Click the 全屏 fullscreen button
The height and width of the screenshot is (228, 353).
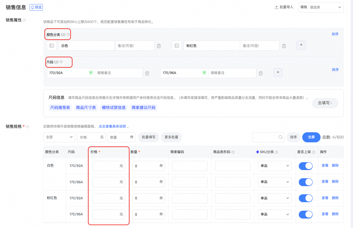tap(311, 137)
